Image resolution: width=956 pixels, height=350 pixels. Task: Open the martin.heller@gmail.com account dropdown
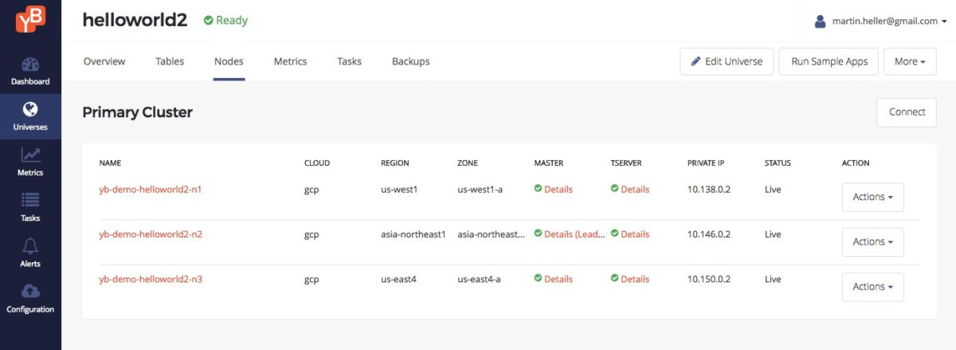[x=880, y=22]
